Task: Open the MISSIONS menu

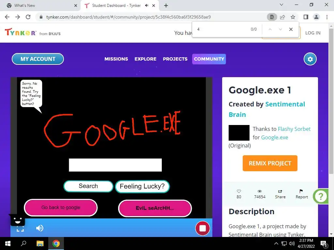Action: pos(116,59)
